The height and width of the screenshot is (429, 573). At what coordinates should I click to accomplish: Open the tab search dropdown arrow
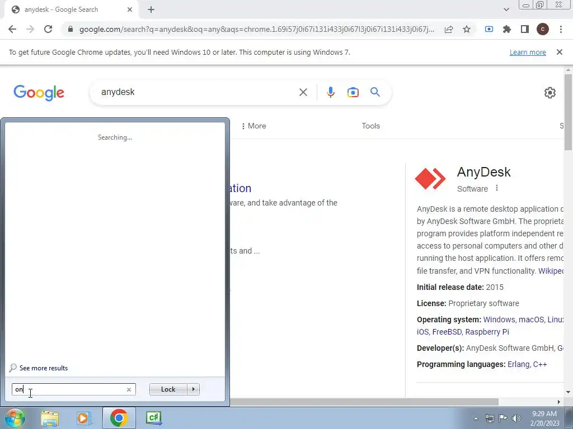pyautogui.click(x=506, y=10)
